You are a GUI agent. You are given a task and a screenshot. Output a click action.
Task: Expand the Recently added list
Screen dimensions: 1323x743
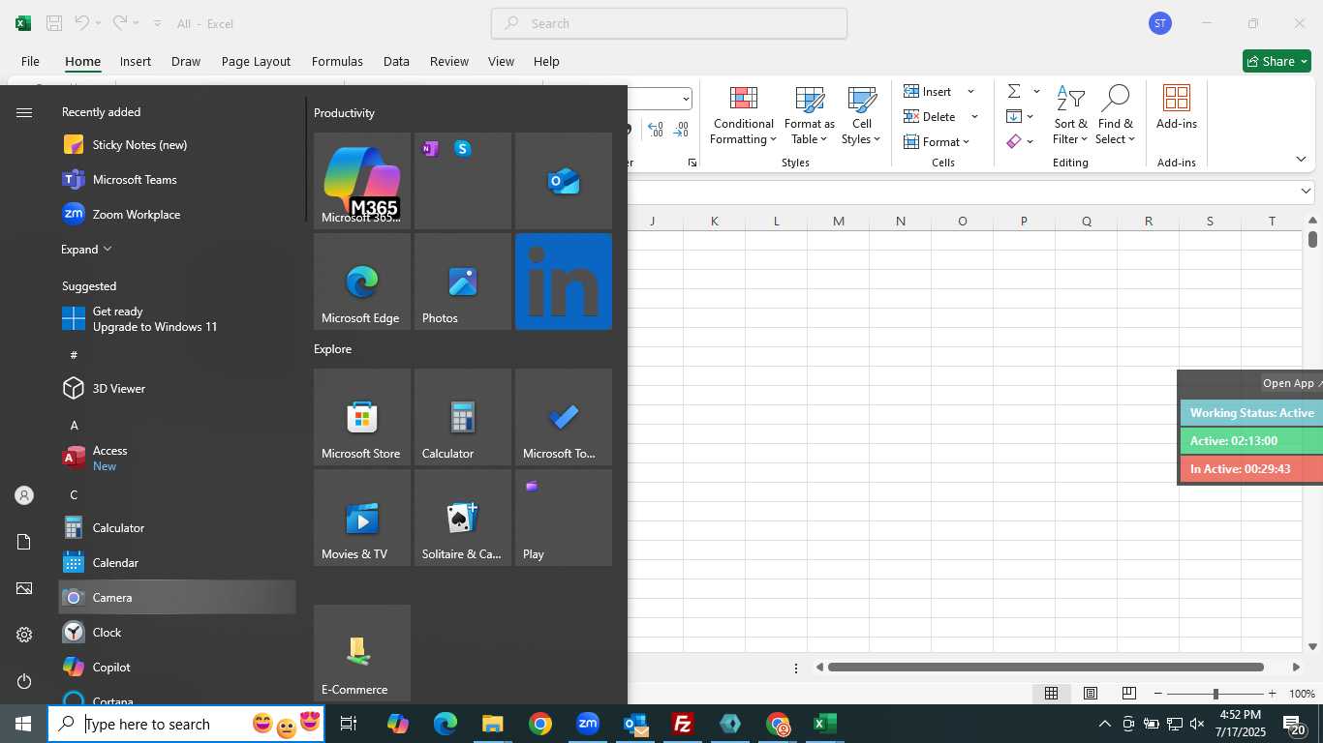86,250
